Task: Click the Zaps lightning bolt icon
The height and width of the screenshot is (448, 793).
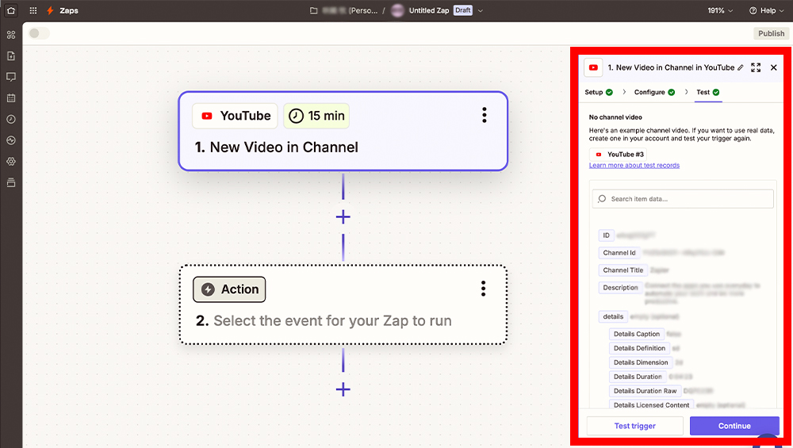Action: (50, 10)
